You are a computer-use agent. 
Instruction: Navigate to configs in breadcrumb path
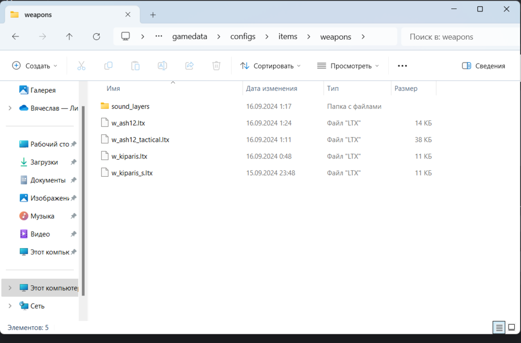pyautogui.click(x=243, y=36)
